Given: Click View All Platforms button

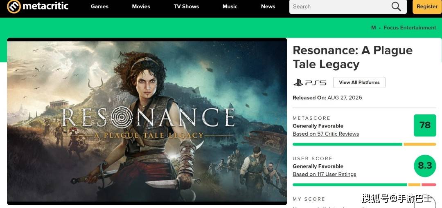Looking at the screenshot, I should click(359, 83).
